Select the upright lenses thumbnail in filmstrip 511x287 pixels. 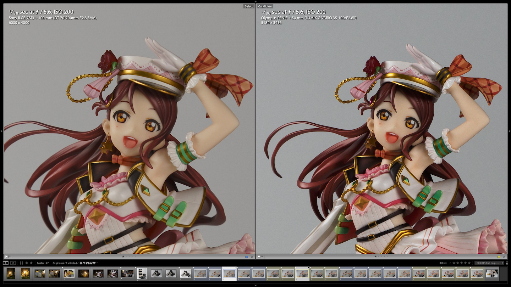click(142, 273)
